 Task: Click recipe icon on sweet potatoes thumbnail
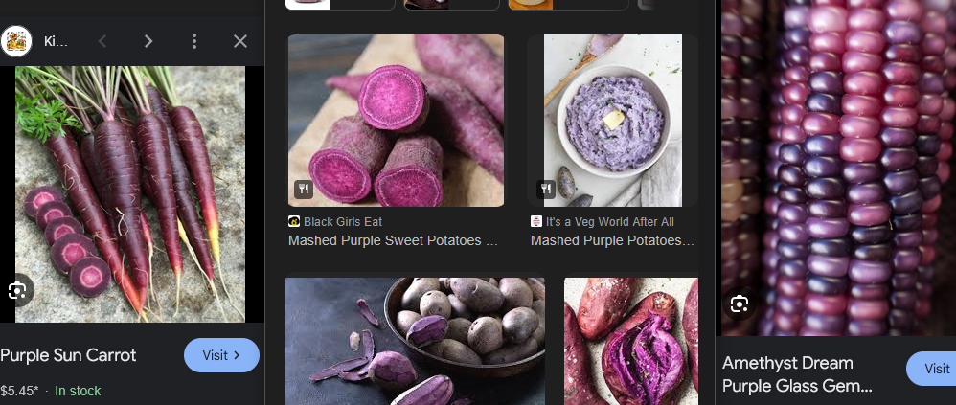pos(304,190)
